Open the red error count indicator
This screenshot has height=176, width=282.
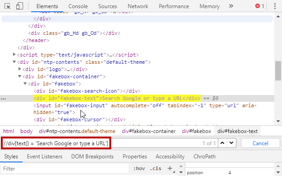pyautogui.click(x=259, y=6)
